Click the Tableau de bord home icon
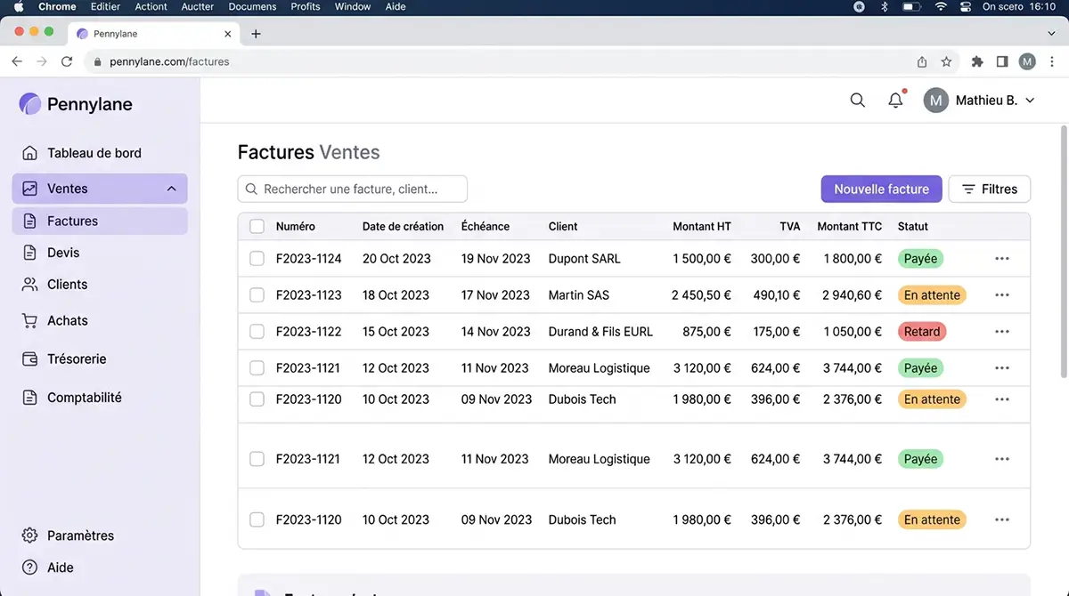Viewport: 1069px width, 596px height. (x=30, y=153)
